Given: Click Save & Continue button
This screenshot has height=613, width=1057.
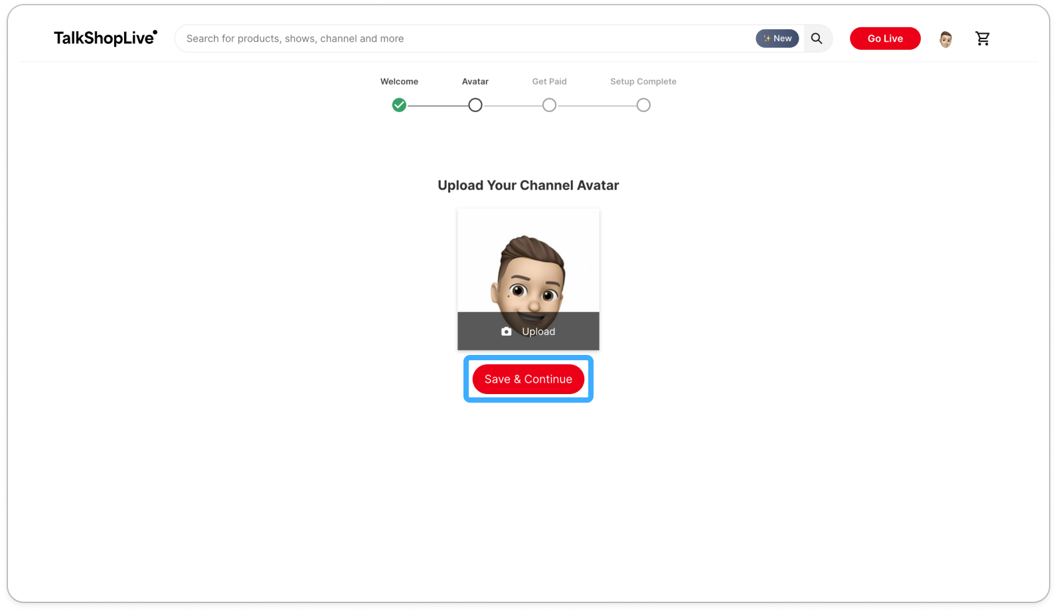Looking at the screenshot, I should coord(528,379).
